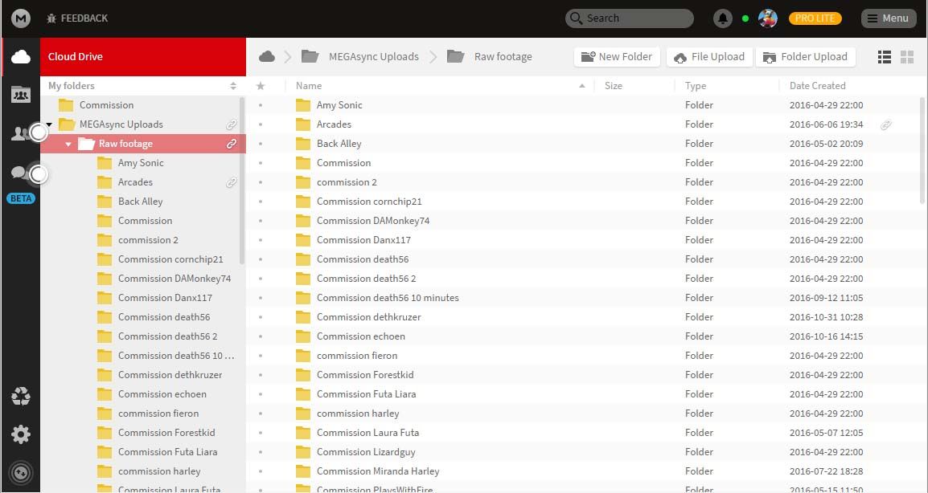Click folder icon of Back Alley row
The image size is (928, 493).
click(303, 144)
